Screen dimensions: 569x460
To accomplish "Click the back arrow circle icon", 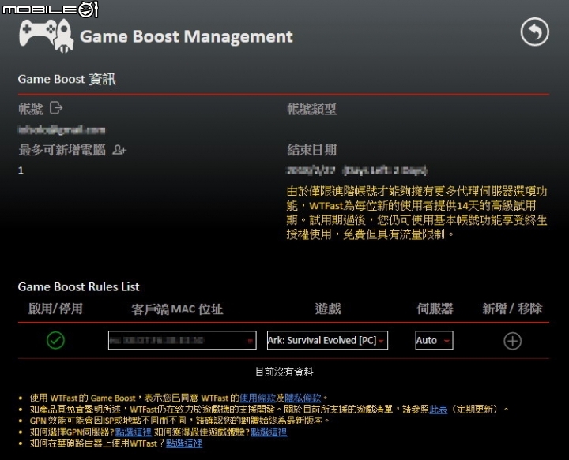I will click(534, 32).
